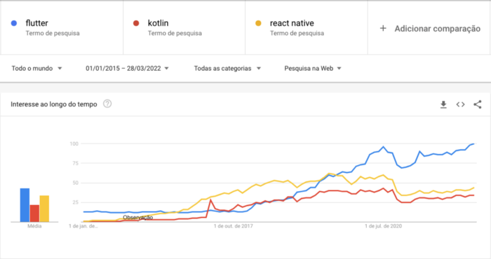Viewport: 491px width, 259px height.
Task: Click the blue dot next to flutter
Action: (x=14, y=23)
